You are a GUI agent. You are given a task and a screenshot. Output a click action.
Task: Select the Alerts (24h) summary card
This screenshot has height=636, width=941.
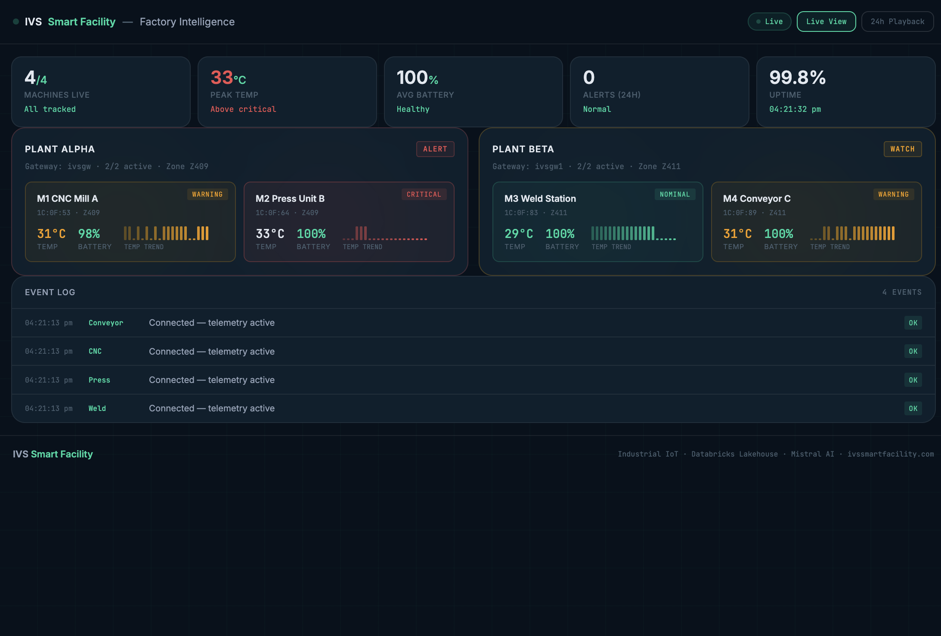659,92
